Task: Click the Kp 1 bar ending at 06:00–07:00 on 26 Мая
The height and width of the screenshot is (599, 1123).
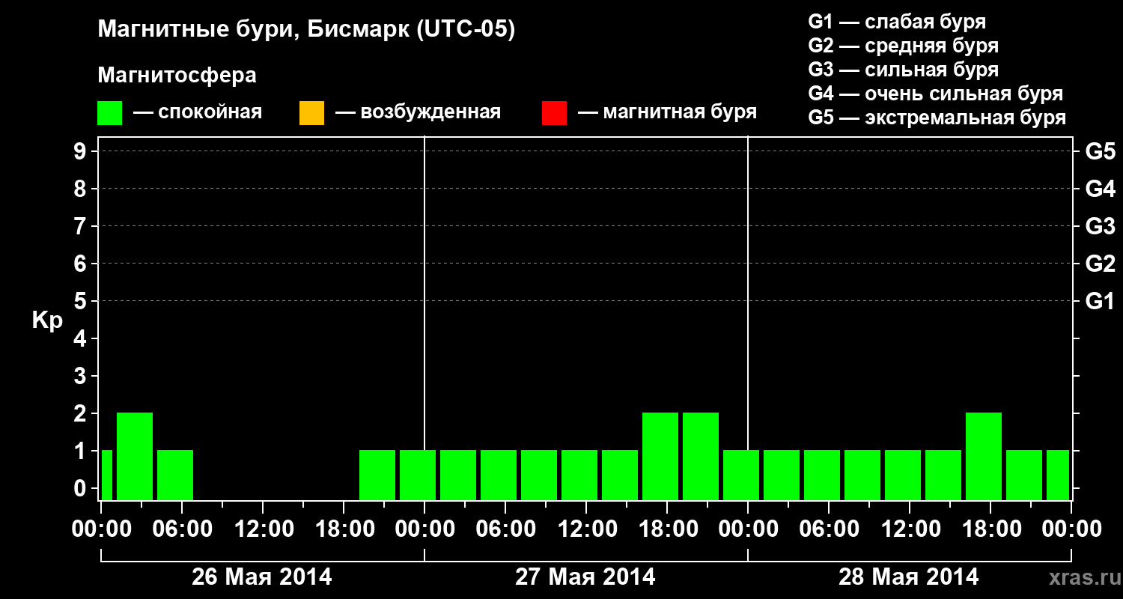Action: tap(175, 475)
